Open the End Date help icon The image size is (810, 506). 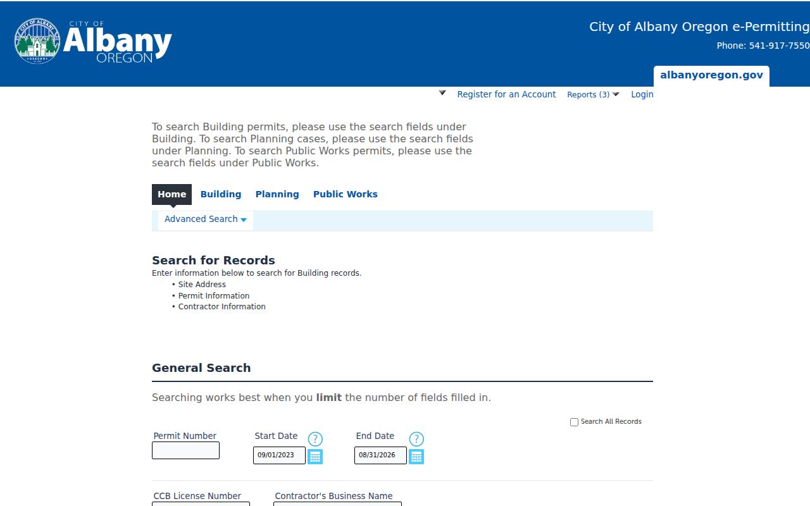[x=416, y=439]
